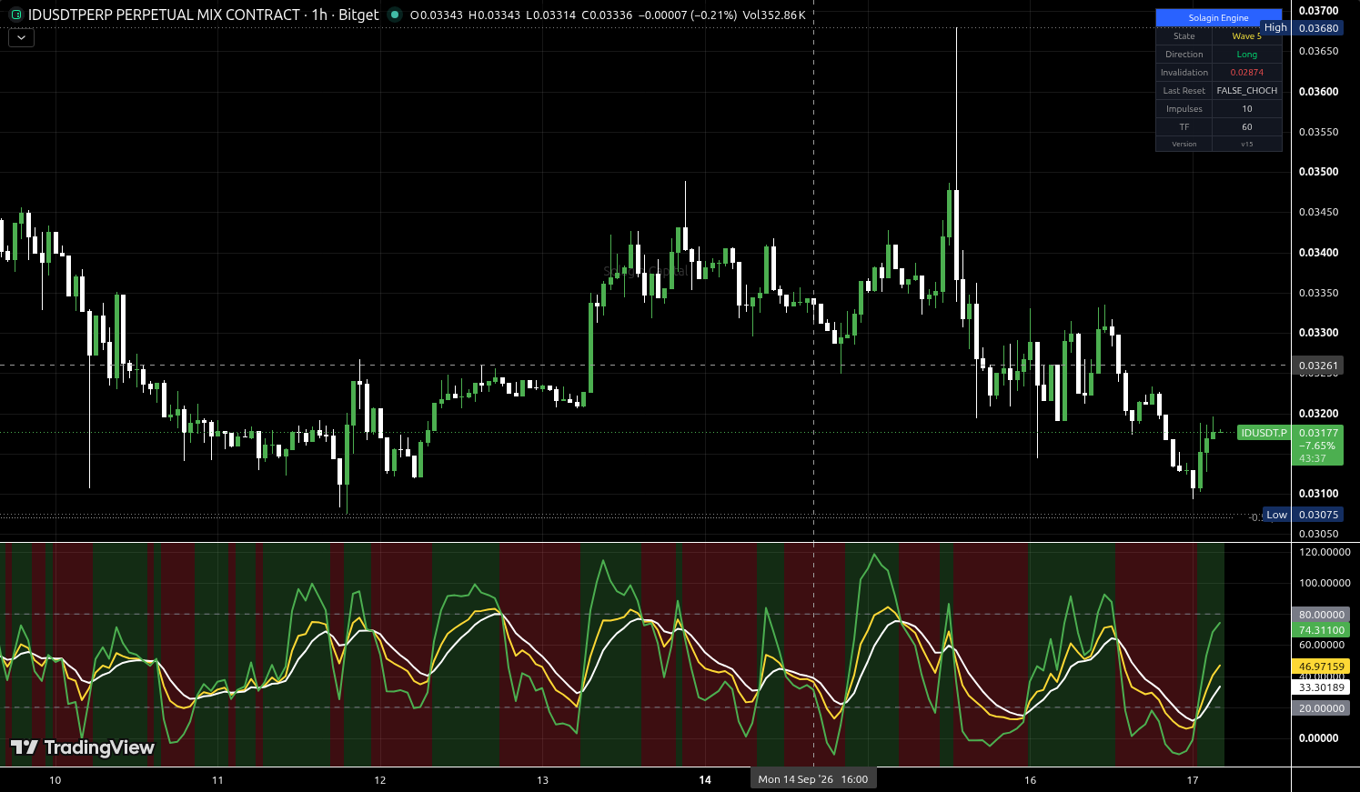Screen dimensions: 1360x792
Task: Click the Bitget exchange name
Action: (x=358, y=15)
